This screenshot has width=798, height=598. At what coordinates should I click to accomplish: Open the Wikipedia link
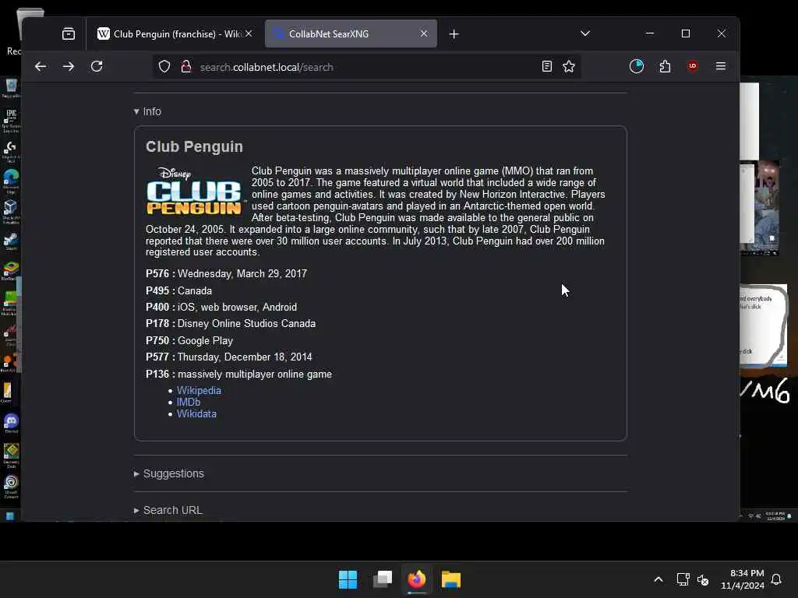point(199,391)
